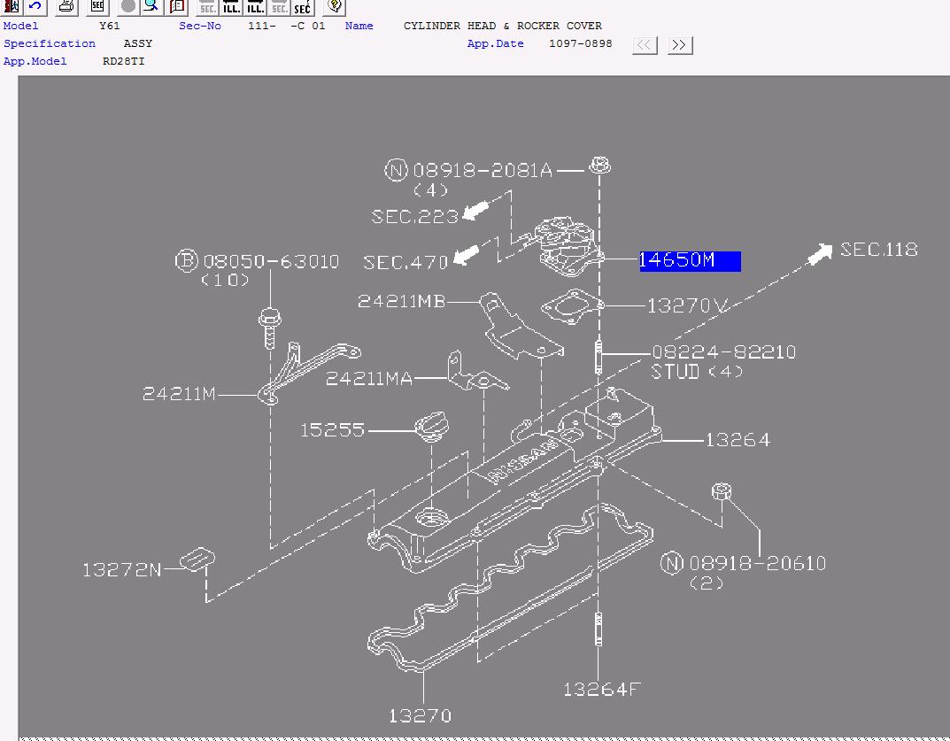
Task: Go to next page with >> button
Action: pos(680,45)
